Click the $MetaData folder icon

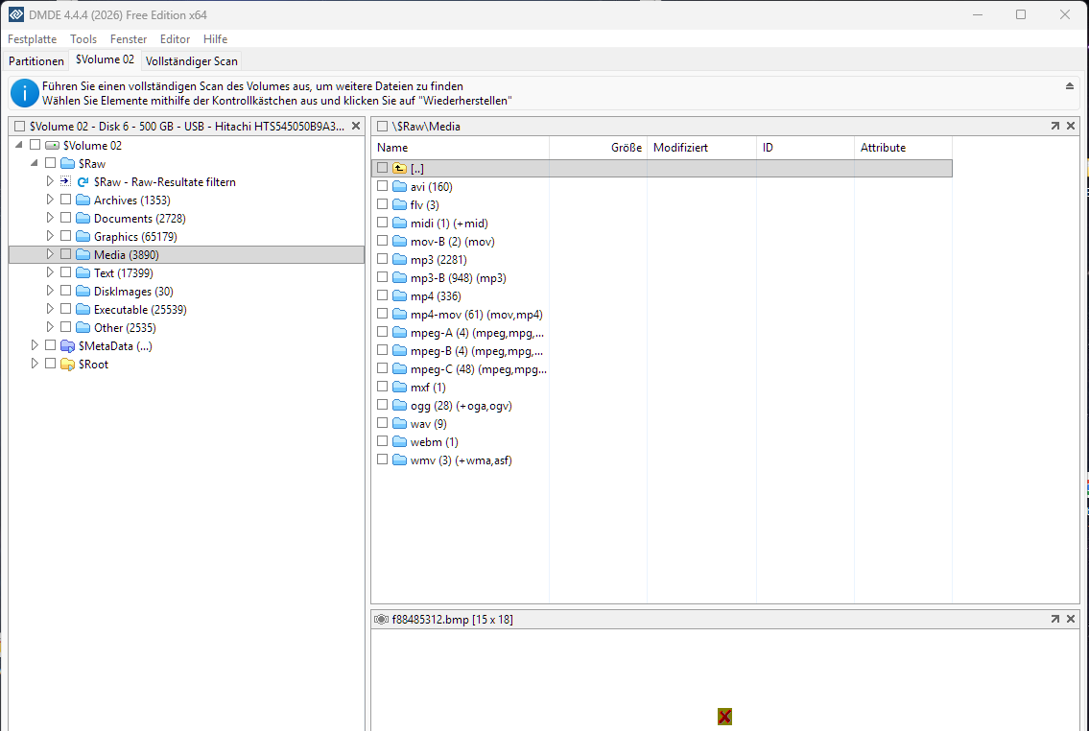pyautogui.click(x=67, y=345)
